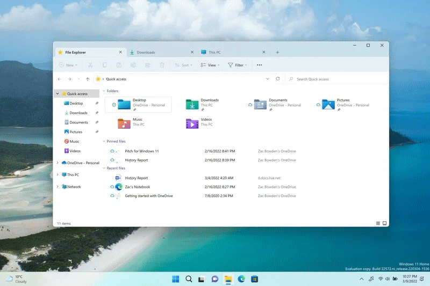
Task: Click the Copy icon in toolbar
Action: point(104,65)
